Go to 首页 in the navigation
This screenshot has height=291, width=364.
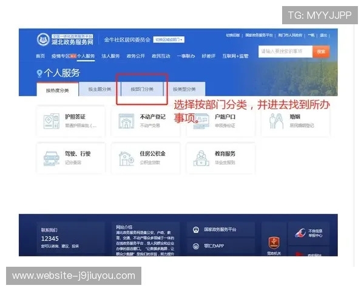pyautogui.click(x=40, y=56)
